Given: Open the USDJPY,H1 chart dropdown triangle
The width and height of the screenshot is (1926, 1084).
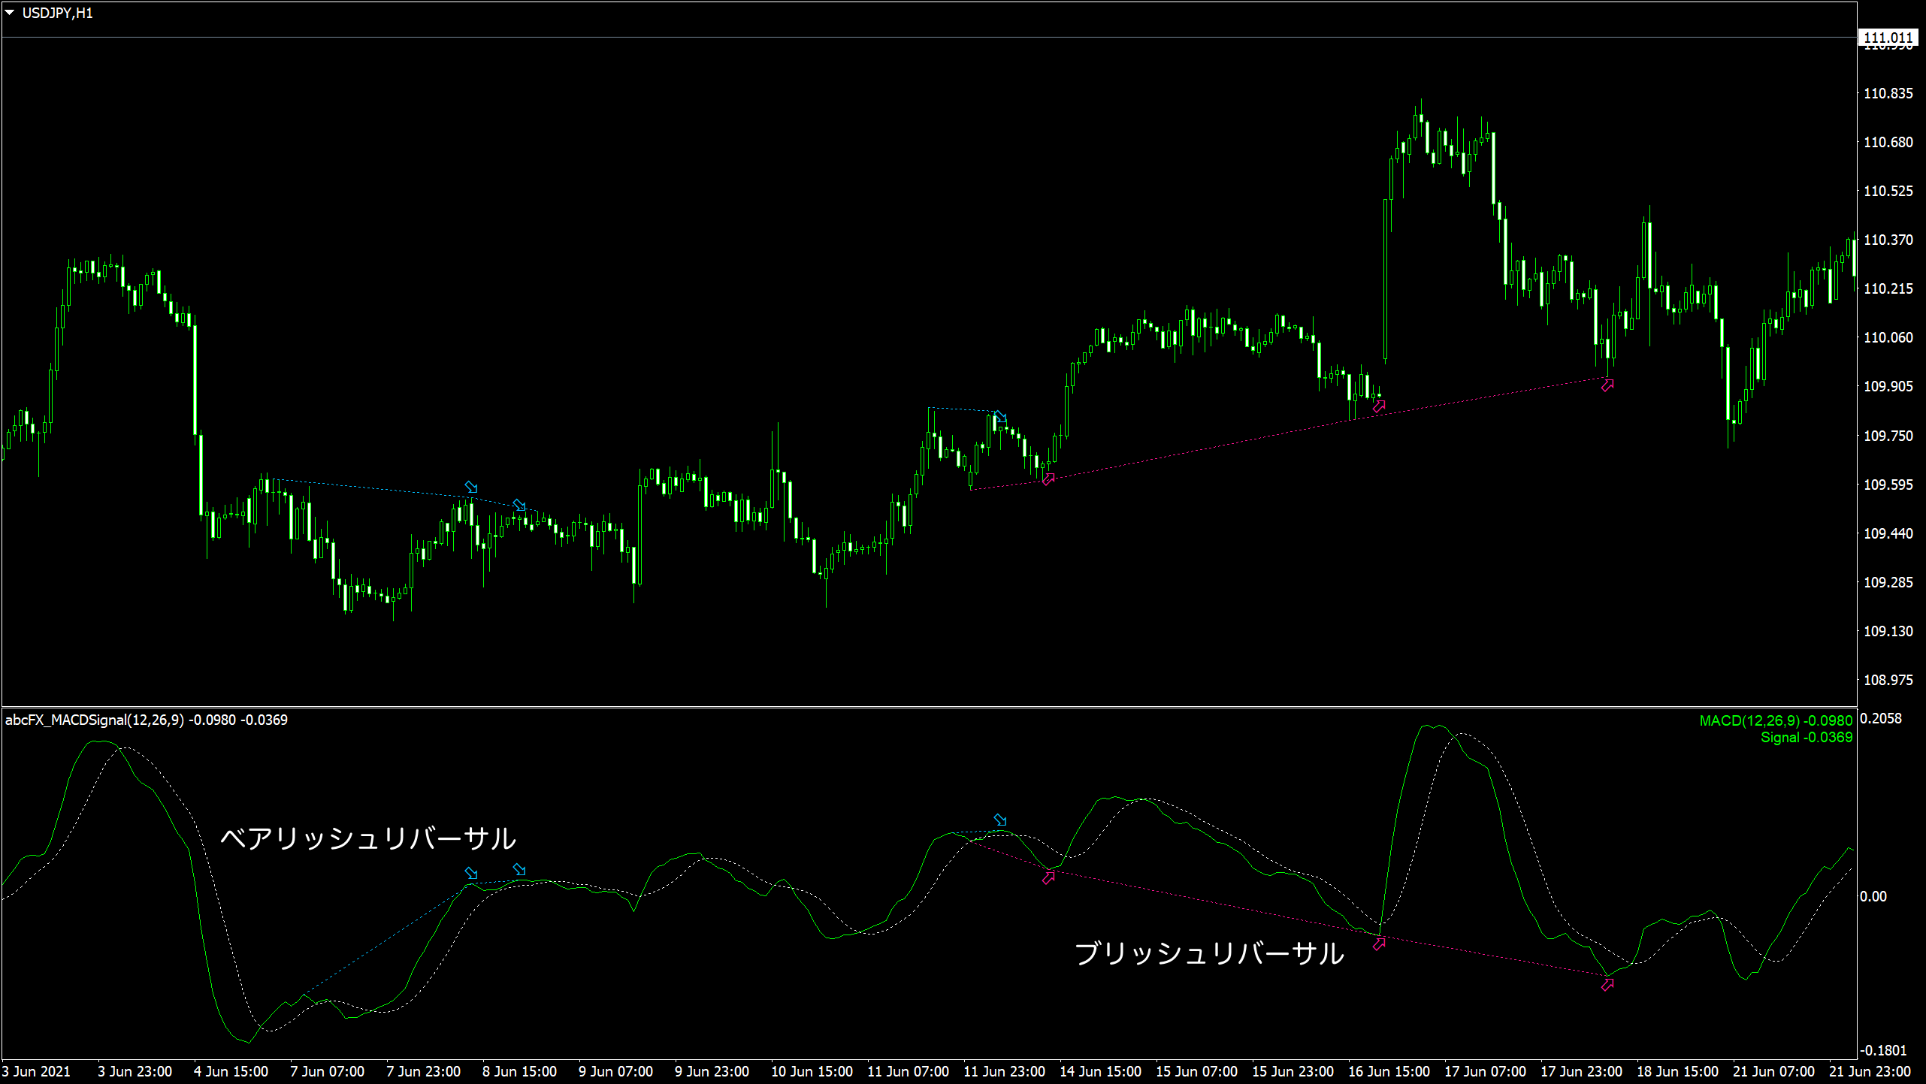Looking at the screenshot, I should pyautogui.click(x=10, y=13).
